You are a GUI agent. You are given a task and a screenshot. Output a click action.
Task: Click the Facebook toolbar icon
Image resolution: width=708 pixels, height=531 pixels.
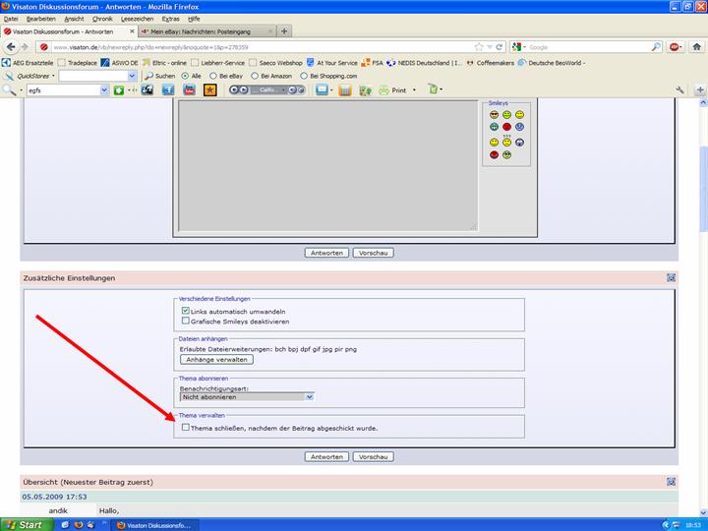coord(168,89)
